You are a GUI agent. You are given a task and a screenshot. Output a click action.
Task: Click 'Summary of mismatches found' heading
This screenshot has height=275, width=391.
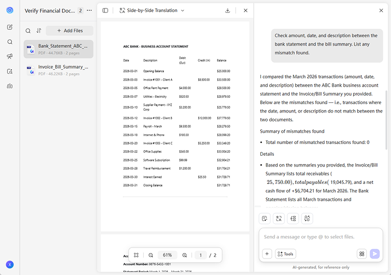pos(292,131)
